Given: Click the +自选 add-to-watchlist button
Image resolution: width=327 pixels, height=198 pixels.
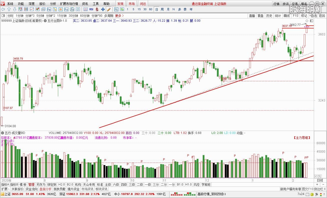Looking at the screenshot, I should point(313,16).
